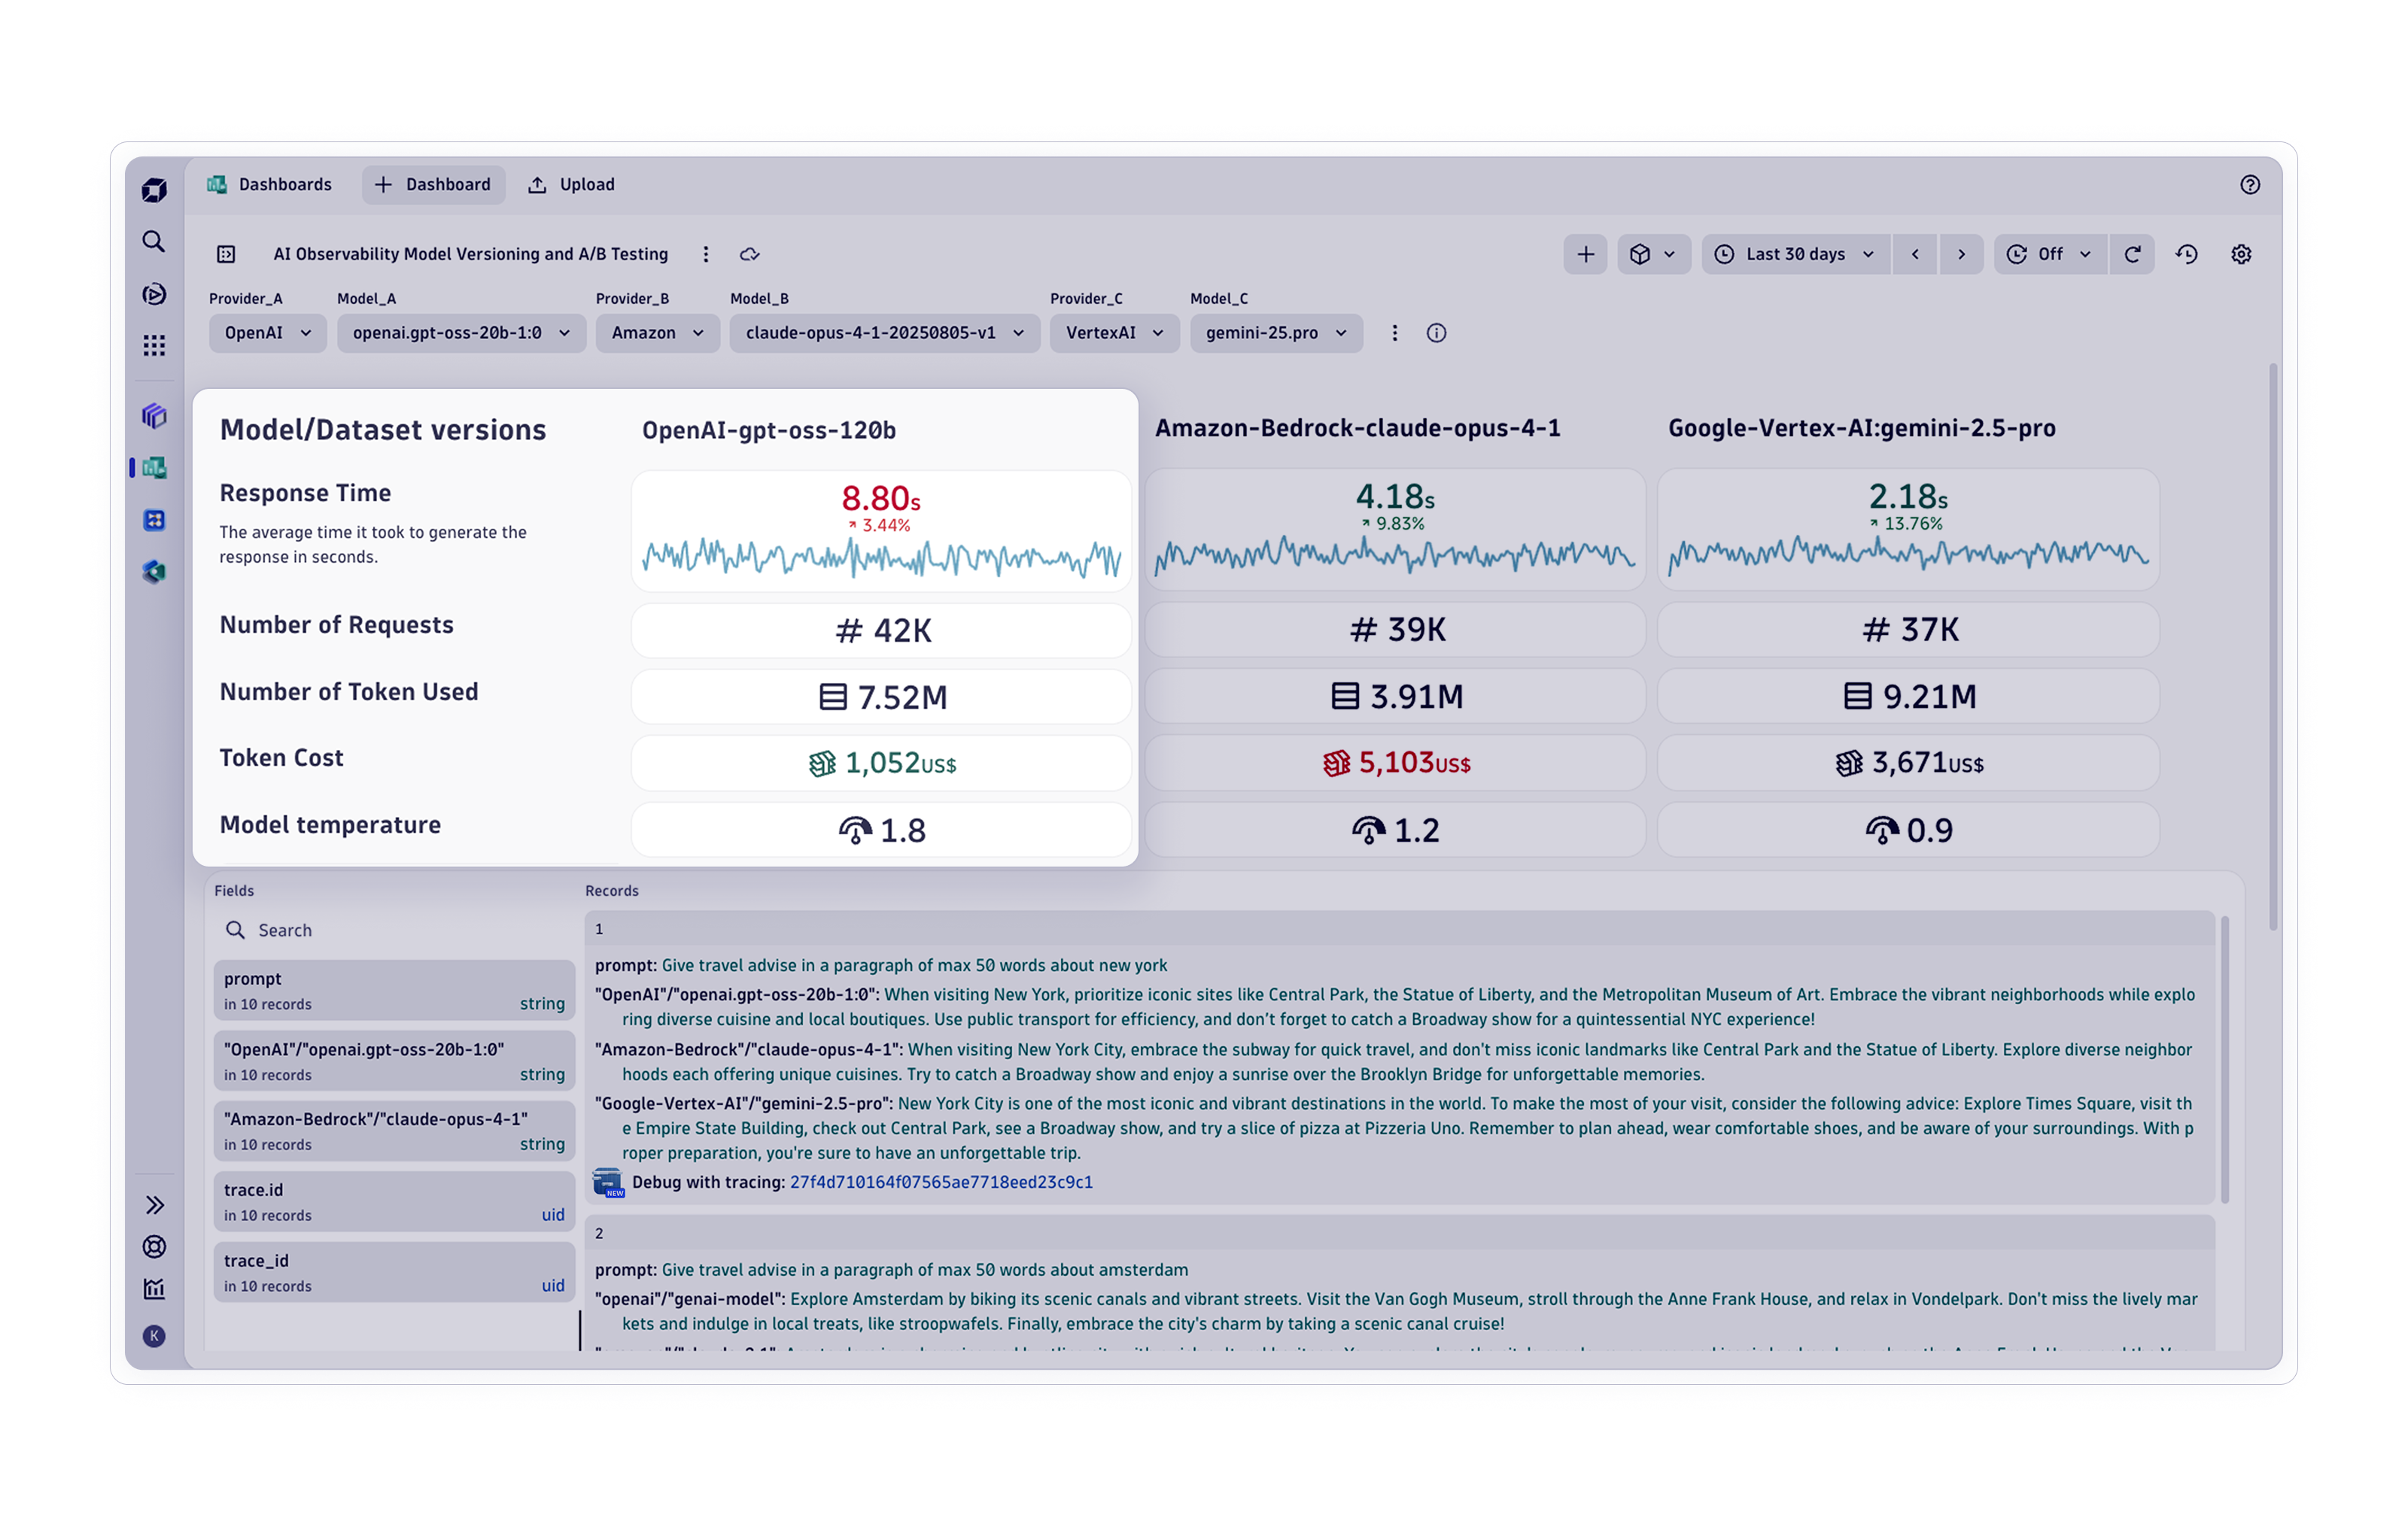2408x1527 pixels.
Task: Open the Provider_B Amazon dropdown
Action: (658, 332)
